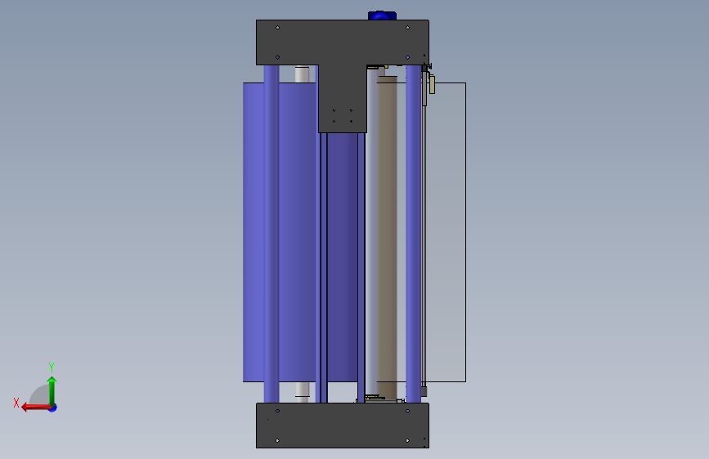Click the blue Z axis dot of the triad
Screen dimensions: 709x459
point(53,408)
